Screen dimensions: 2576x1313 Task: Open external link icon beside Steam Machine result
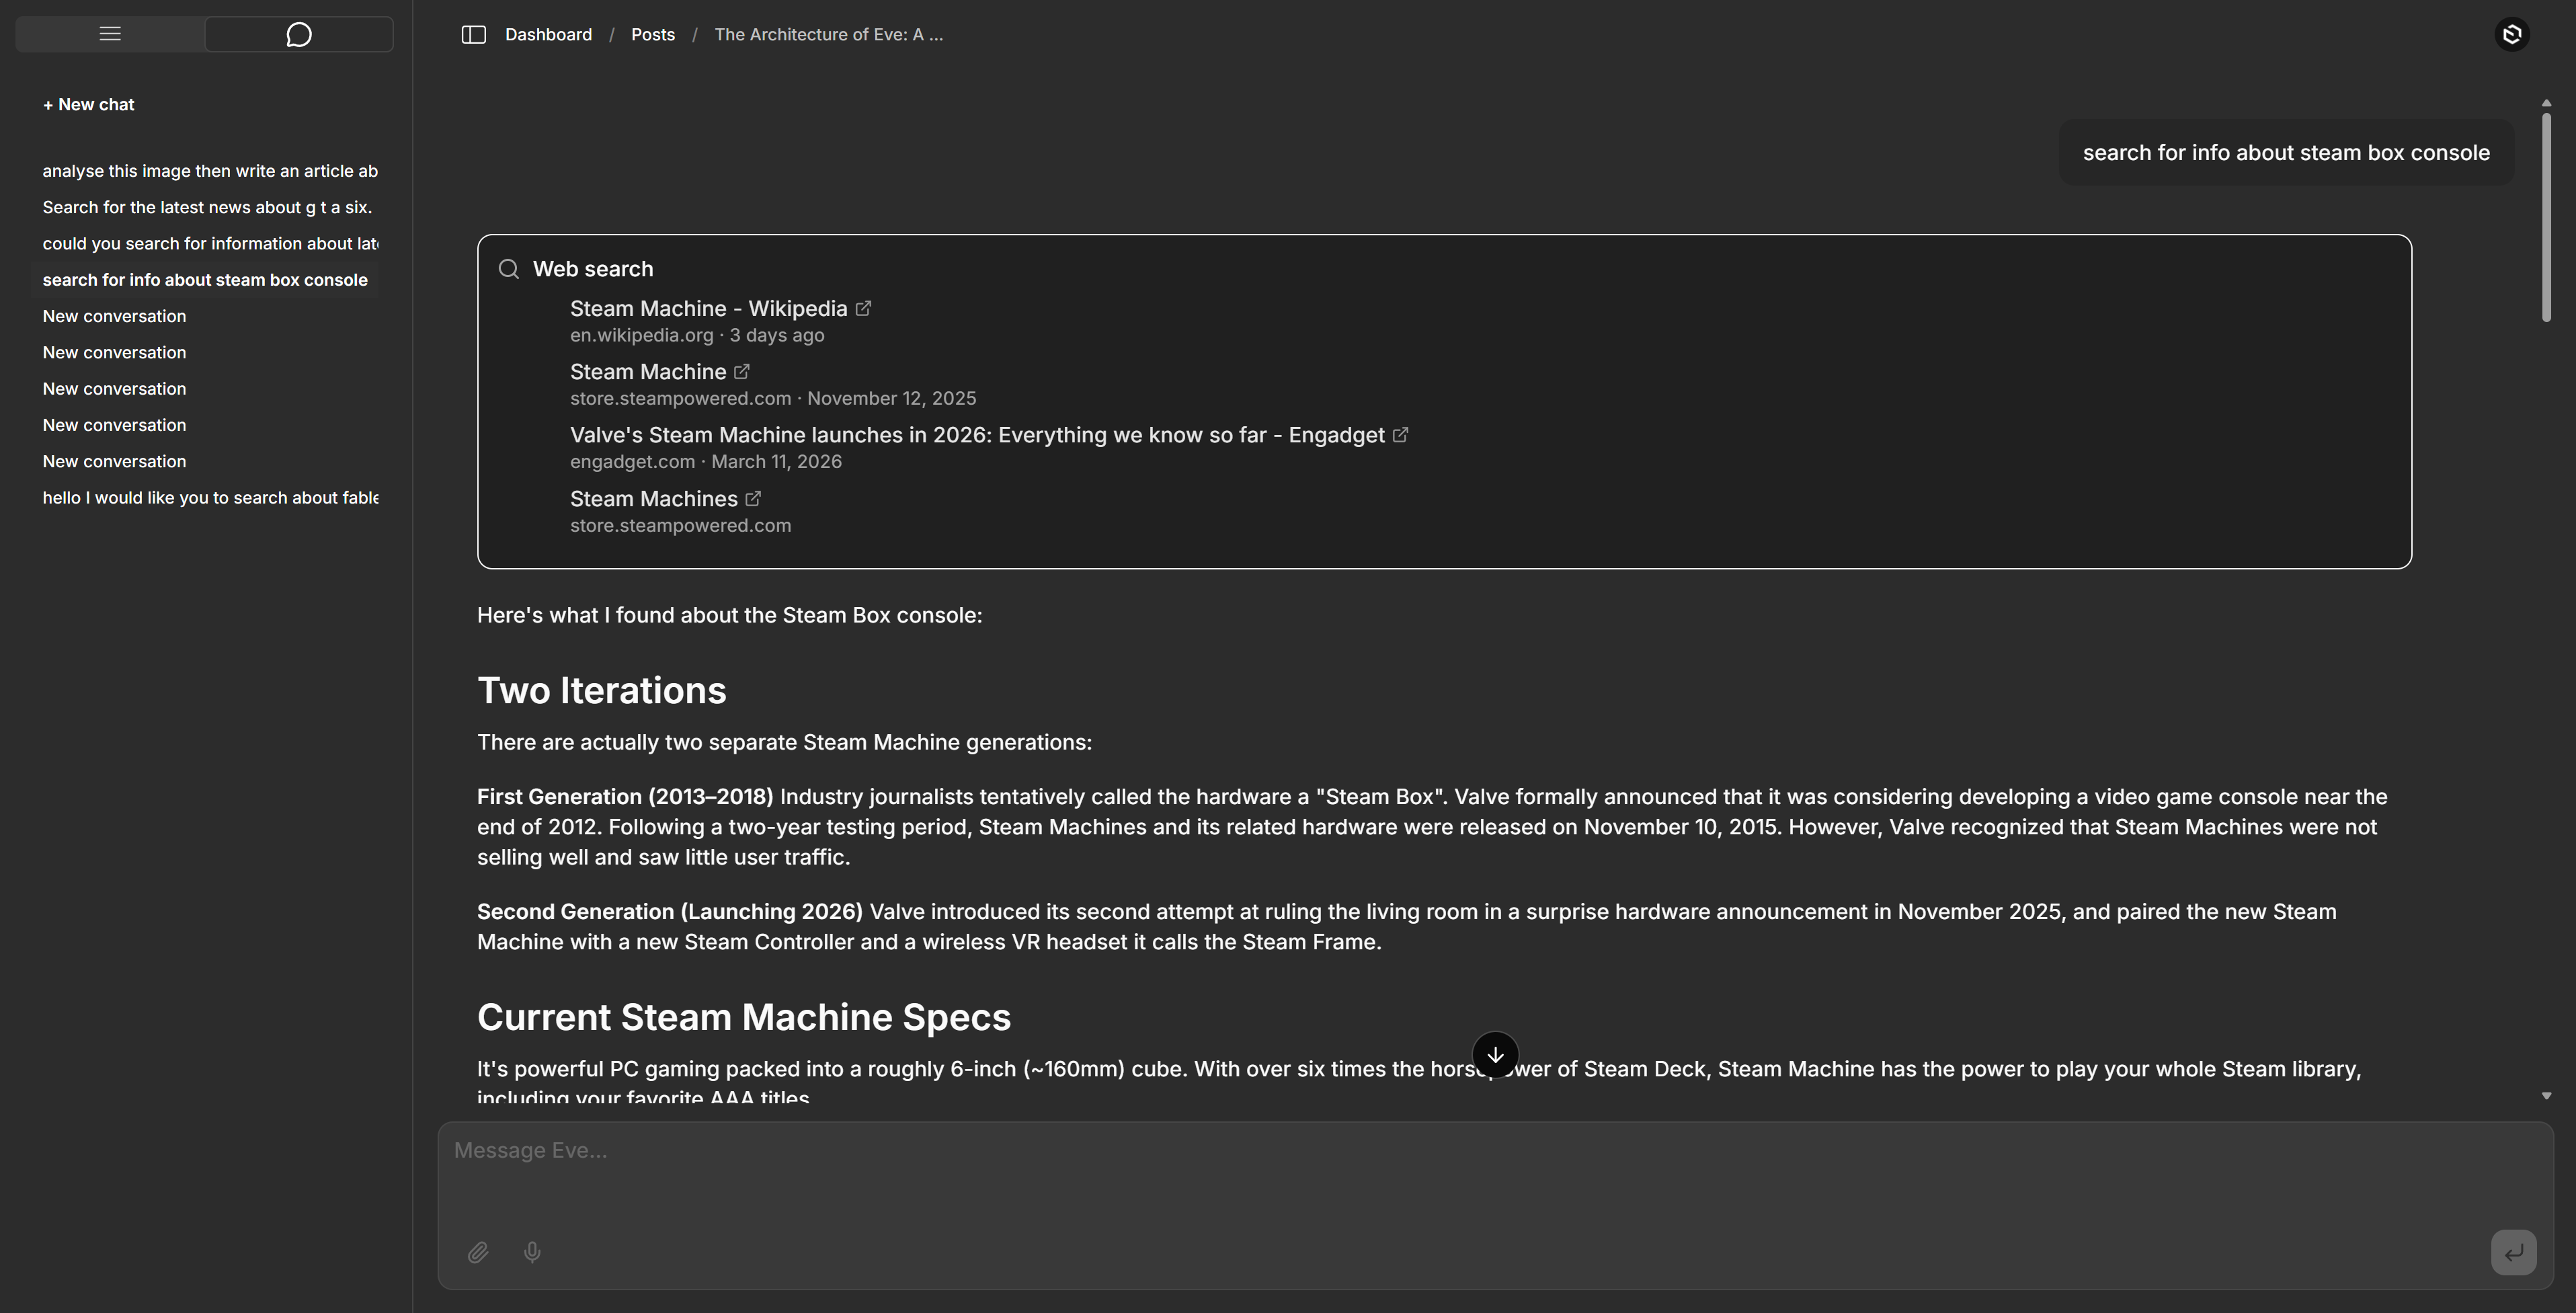coord(742,372)
